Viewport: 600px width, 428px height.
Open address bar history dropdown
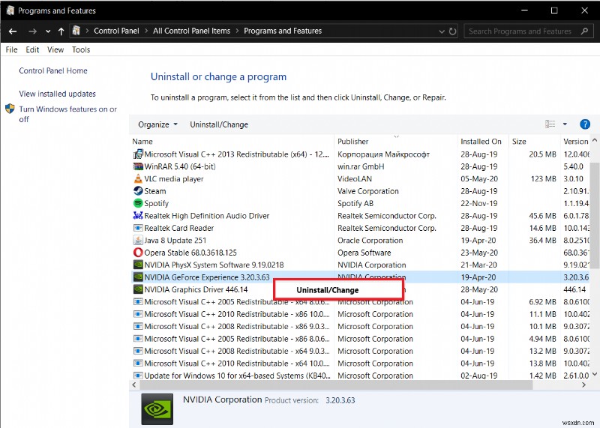(x=442, y=31)
